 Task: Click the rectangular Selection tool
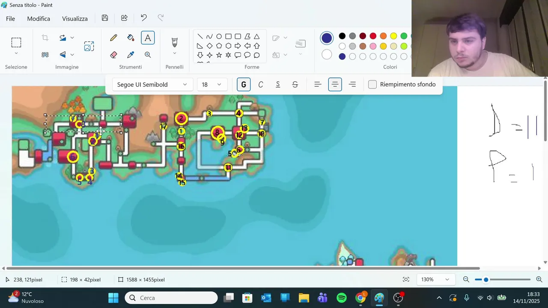(16, 42)
